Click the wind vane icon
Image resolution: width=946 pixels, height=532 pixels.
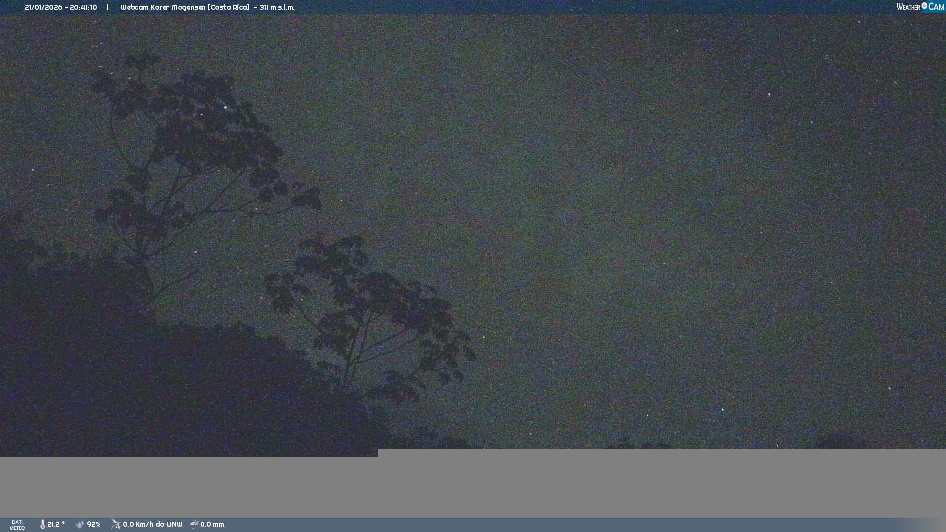coord(116,525)
